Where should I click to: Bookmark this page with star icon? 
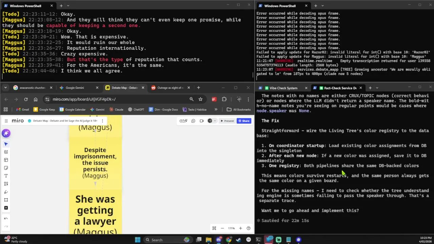(200, 99)
